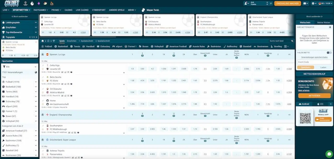The width and height of the screenshot is (334, 159).
Task: Click the Suche nach Spiel field
Action: point(280,41)
